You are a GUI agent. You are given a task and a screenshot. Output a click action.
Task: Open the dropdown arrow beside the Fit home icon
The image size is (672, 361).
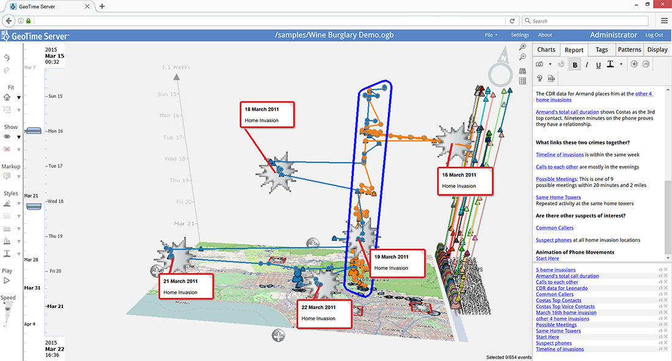click(x=18, y=98)
